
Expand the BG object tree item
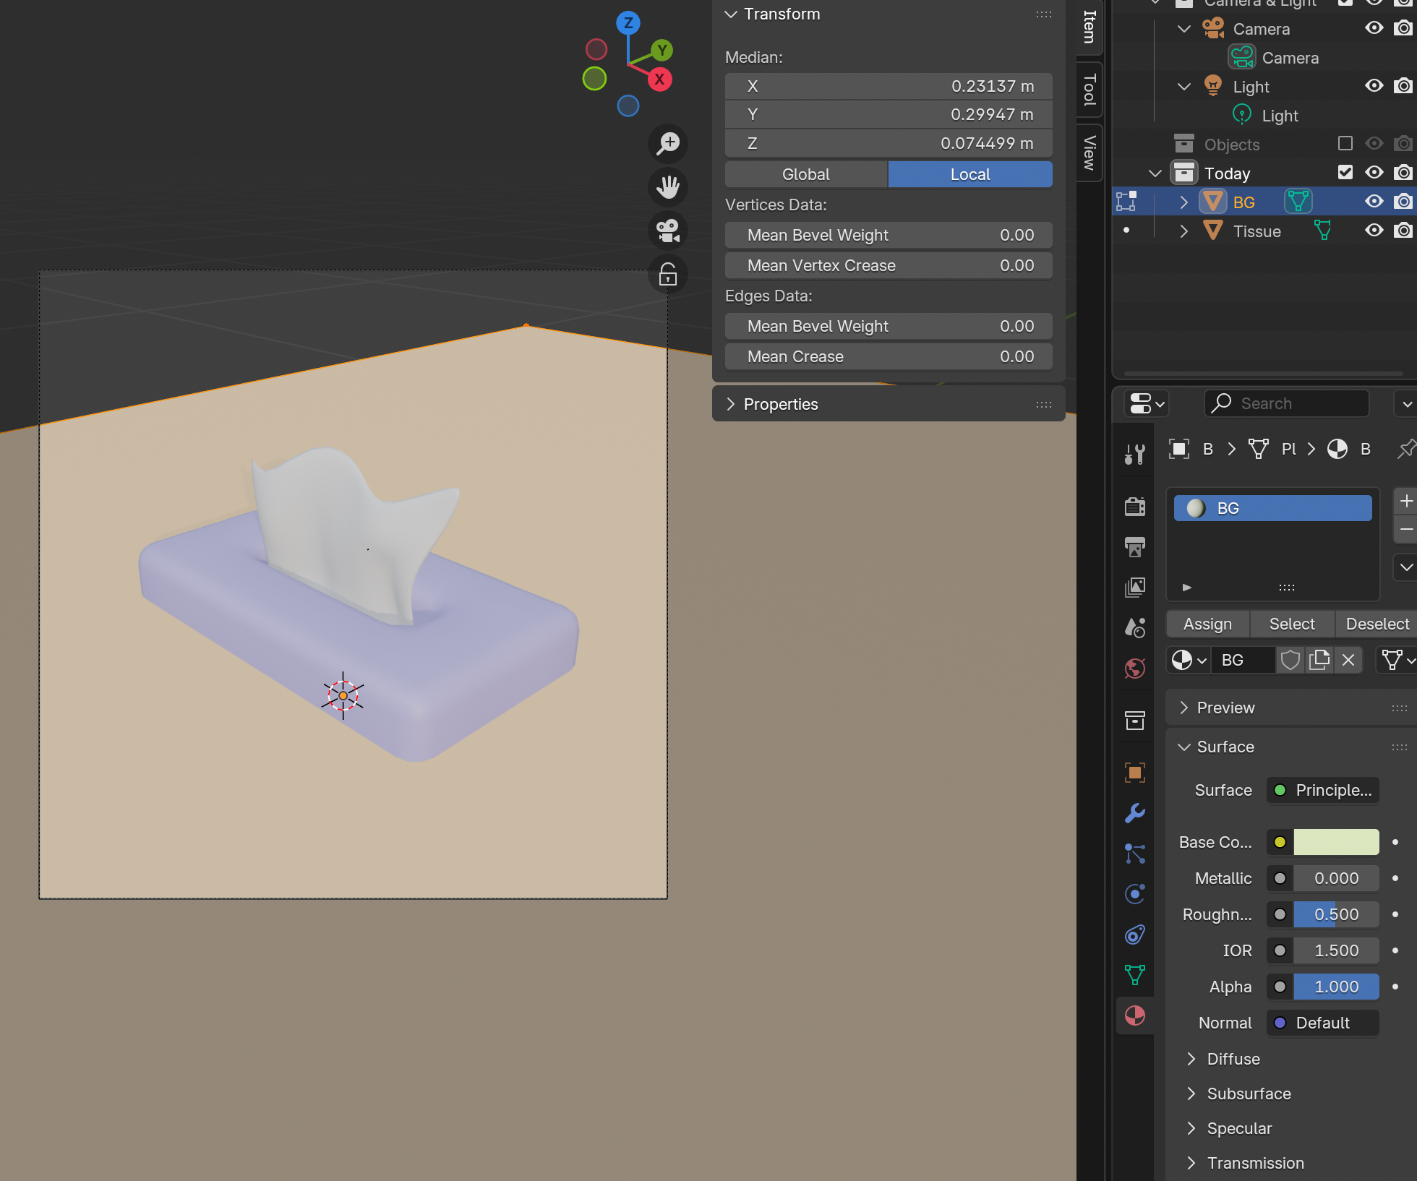1183,202
